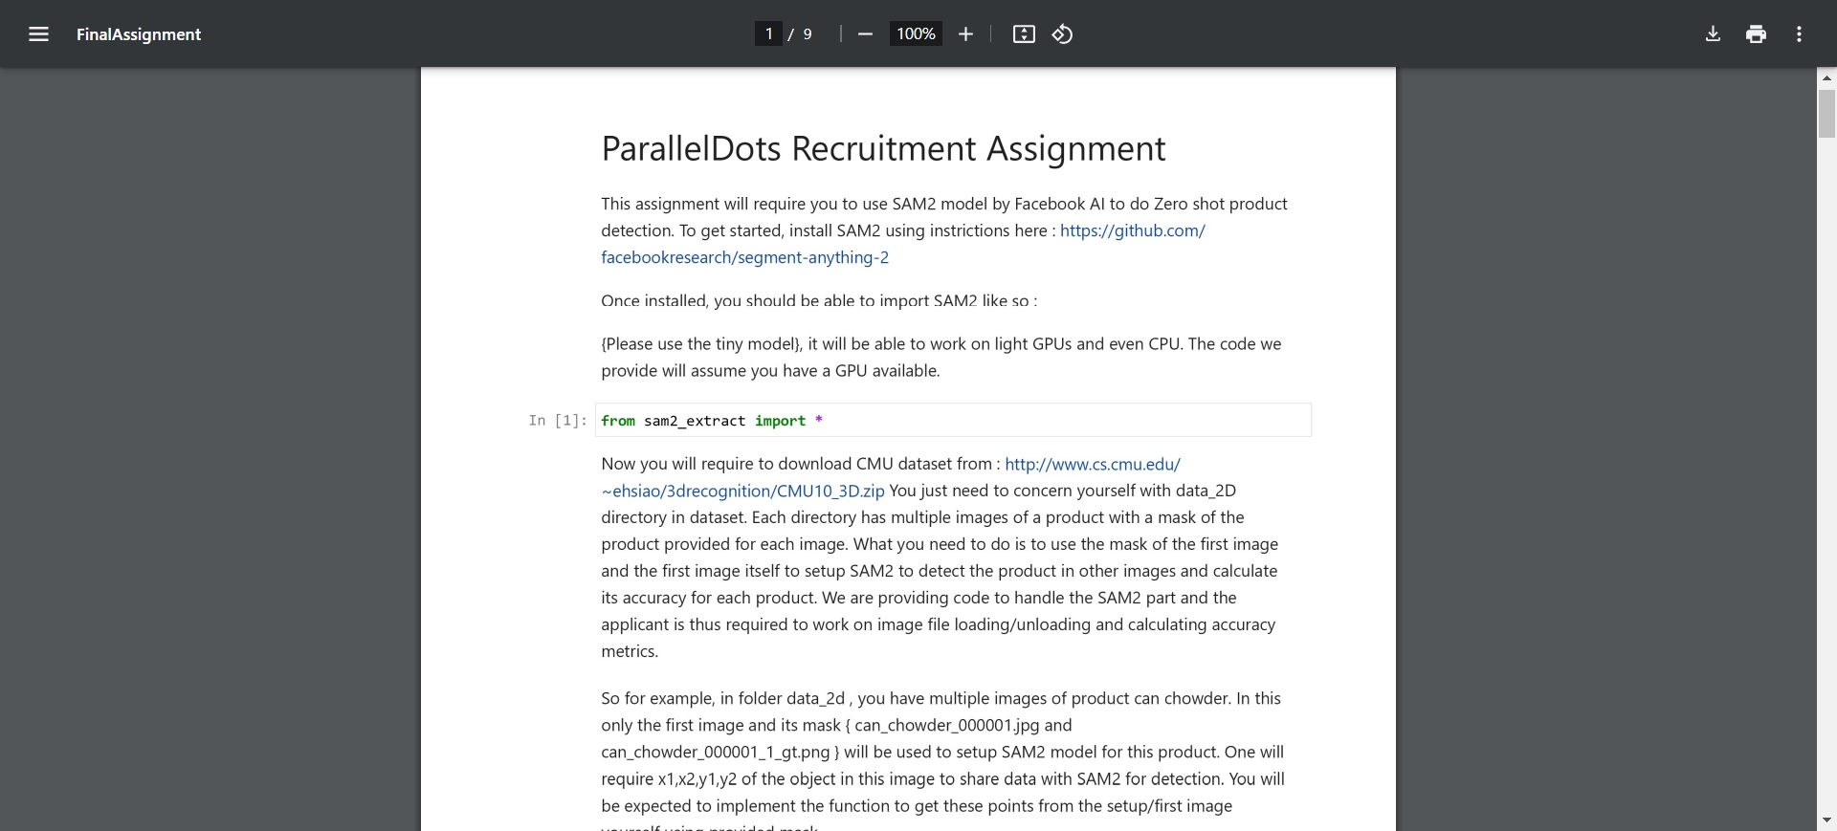Open the www.cs.cmu.edu dataset link
This screenshot has height=831, width=1837.
1093,464
